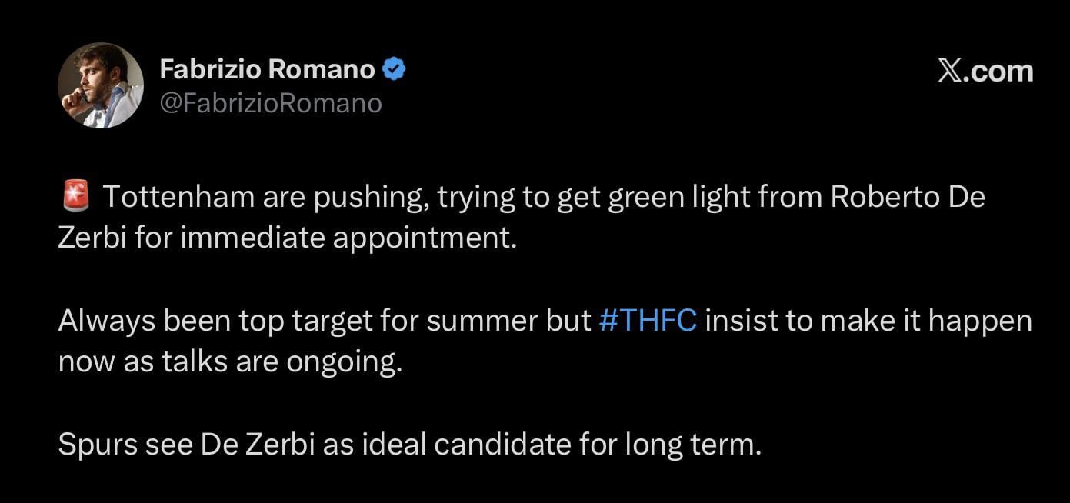Click the "Fabrizio Romano" display name
The image size is (1070, 503).
tap(267, 70)
